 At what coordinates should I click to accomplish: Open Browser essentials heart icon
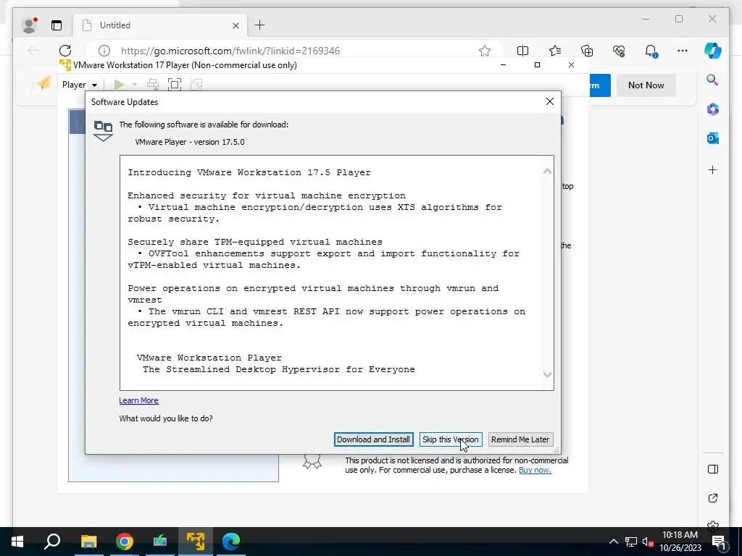click(x=619, y=51)
